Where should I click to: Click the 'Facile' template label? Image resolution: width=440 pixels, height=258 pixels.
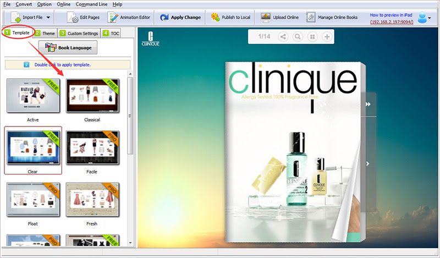92,172
